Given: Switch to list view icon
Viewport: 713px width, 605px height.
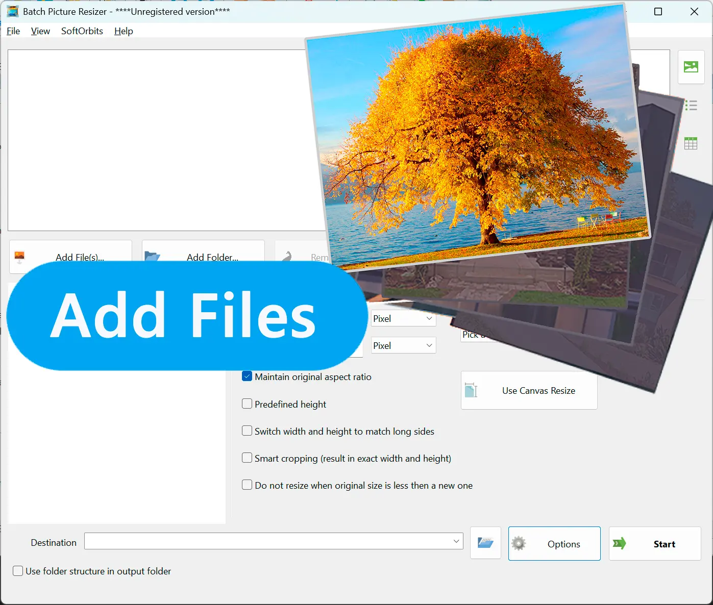Looking at the screenshot, I should pyautogui.click(x=691, y=106).
